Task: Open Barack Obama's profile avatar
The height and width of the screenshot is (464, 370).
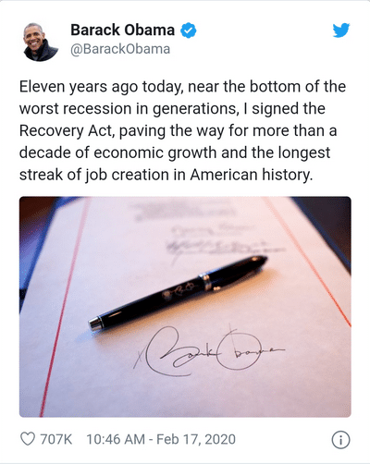Action: tap(40, 42)
